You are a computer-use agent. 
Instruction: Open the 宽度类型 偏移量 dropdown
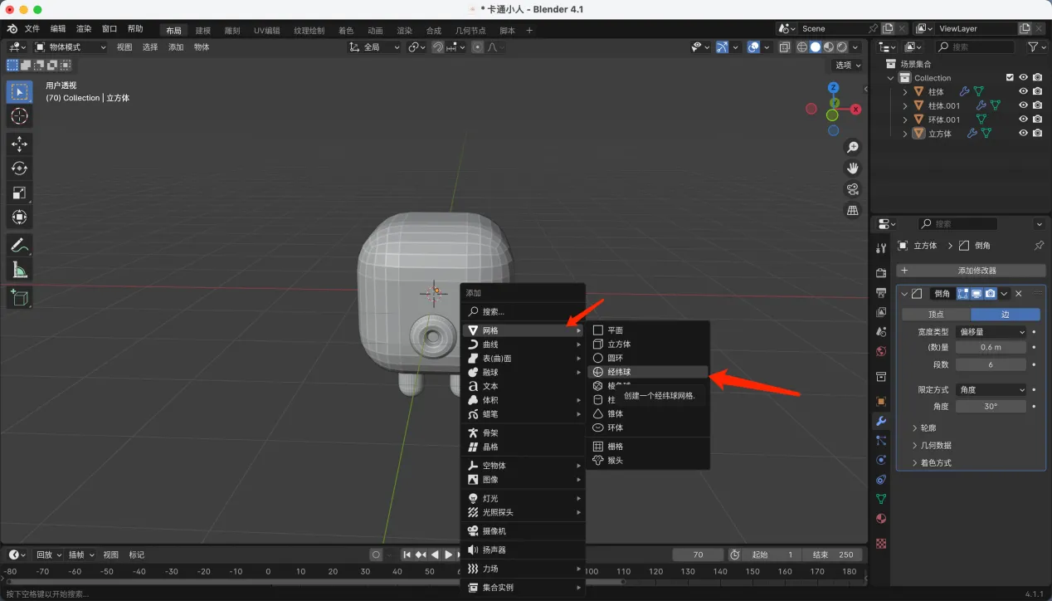(x=991, y=332)
